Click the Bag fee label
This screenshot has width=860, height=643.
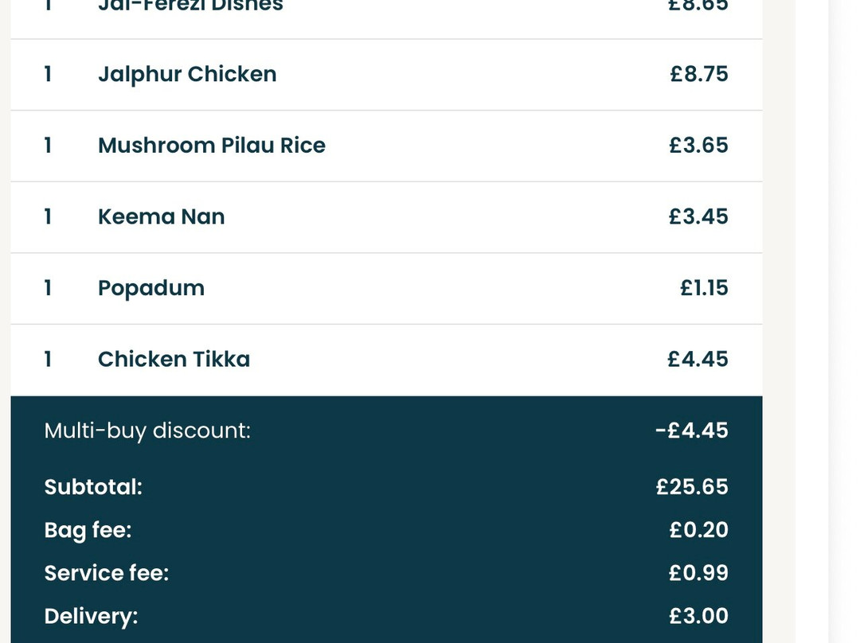[x=88, y=530]
